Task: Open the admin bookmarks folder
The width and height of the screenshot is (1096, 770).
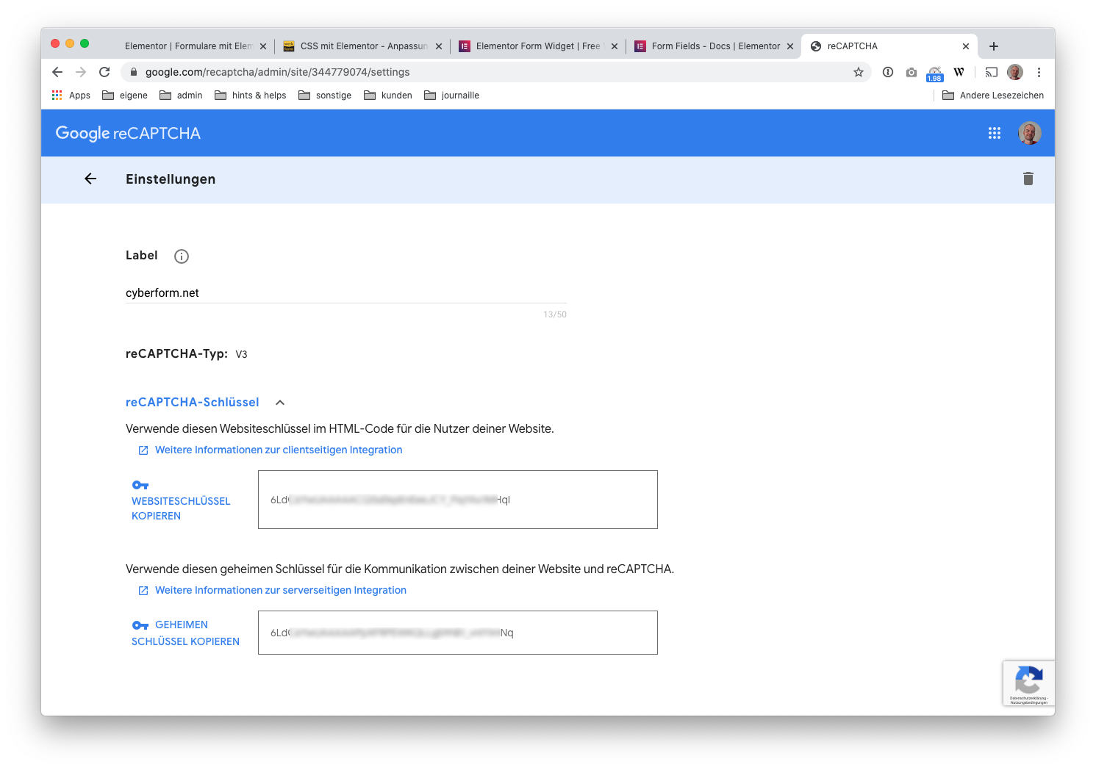Action: click(181, 96)
